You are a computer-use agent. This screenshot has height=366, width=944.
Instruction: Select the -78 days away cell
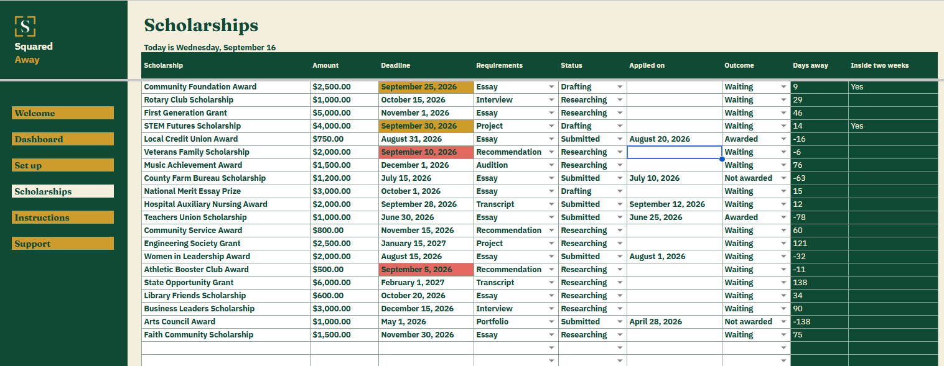coord(820,217)
